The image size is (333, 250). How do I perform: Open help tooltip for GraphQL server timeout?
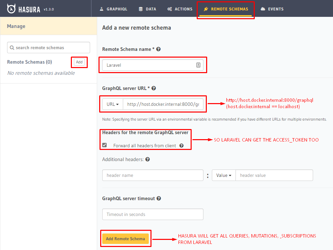[x=159, y=198]
